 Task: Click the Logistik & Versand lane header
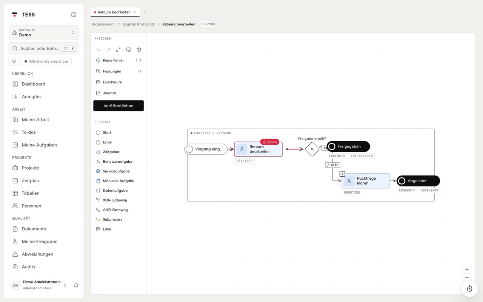tap(211, 133)
